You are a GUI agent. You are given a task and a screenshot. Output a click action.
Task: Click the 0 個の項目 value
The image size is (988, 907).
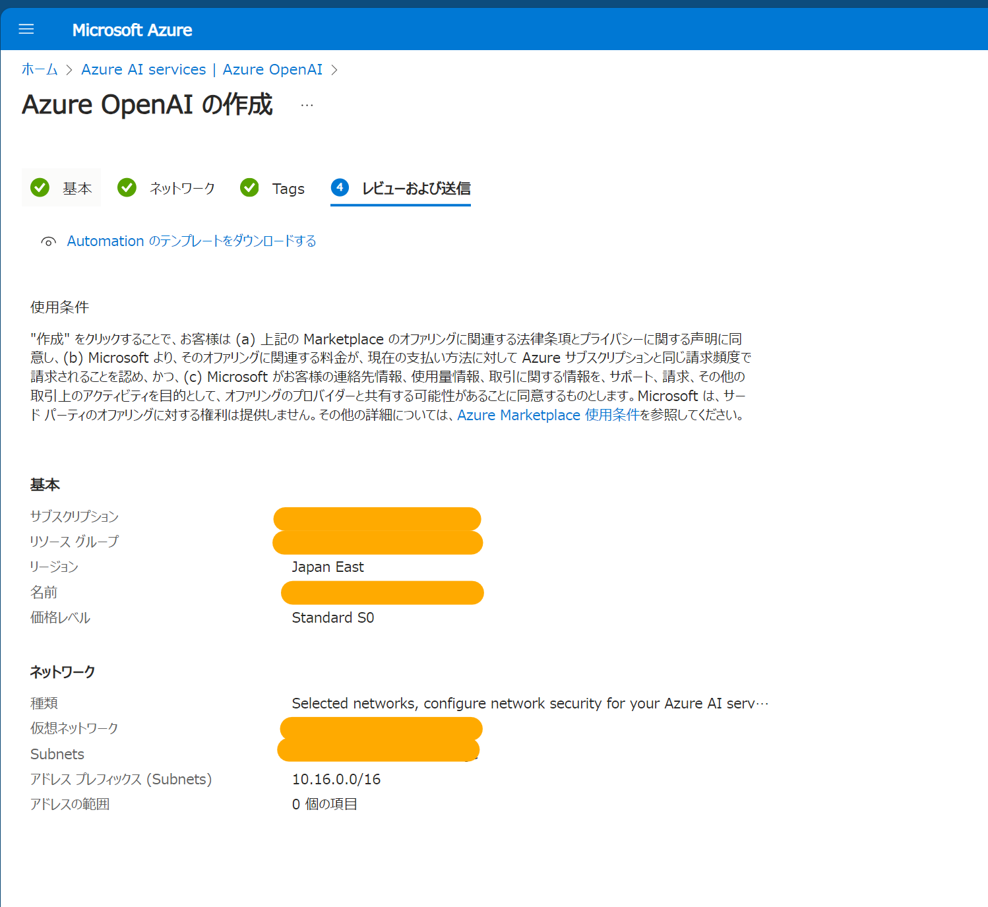pyautogui.click(x=324, y=805)
